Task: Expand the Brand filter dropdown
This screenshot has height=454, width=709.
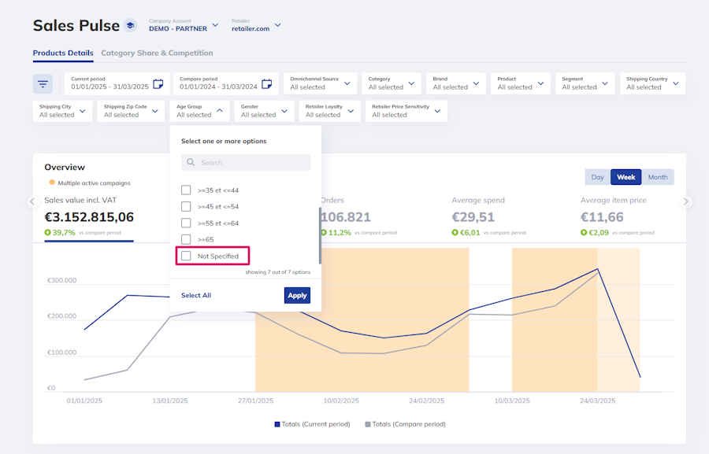Action: (x=476, y=83)
